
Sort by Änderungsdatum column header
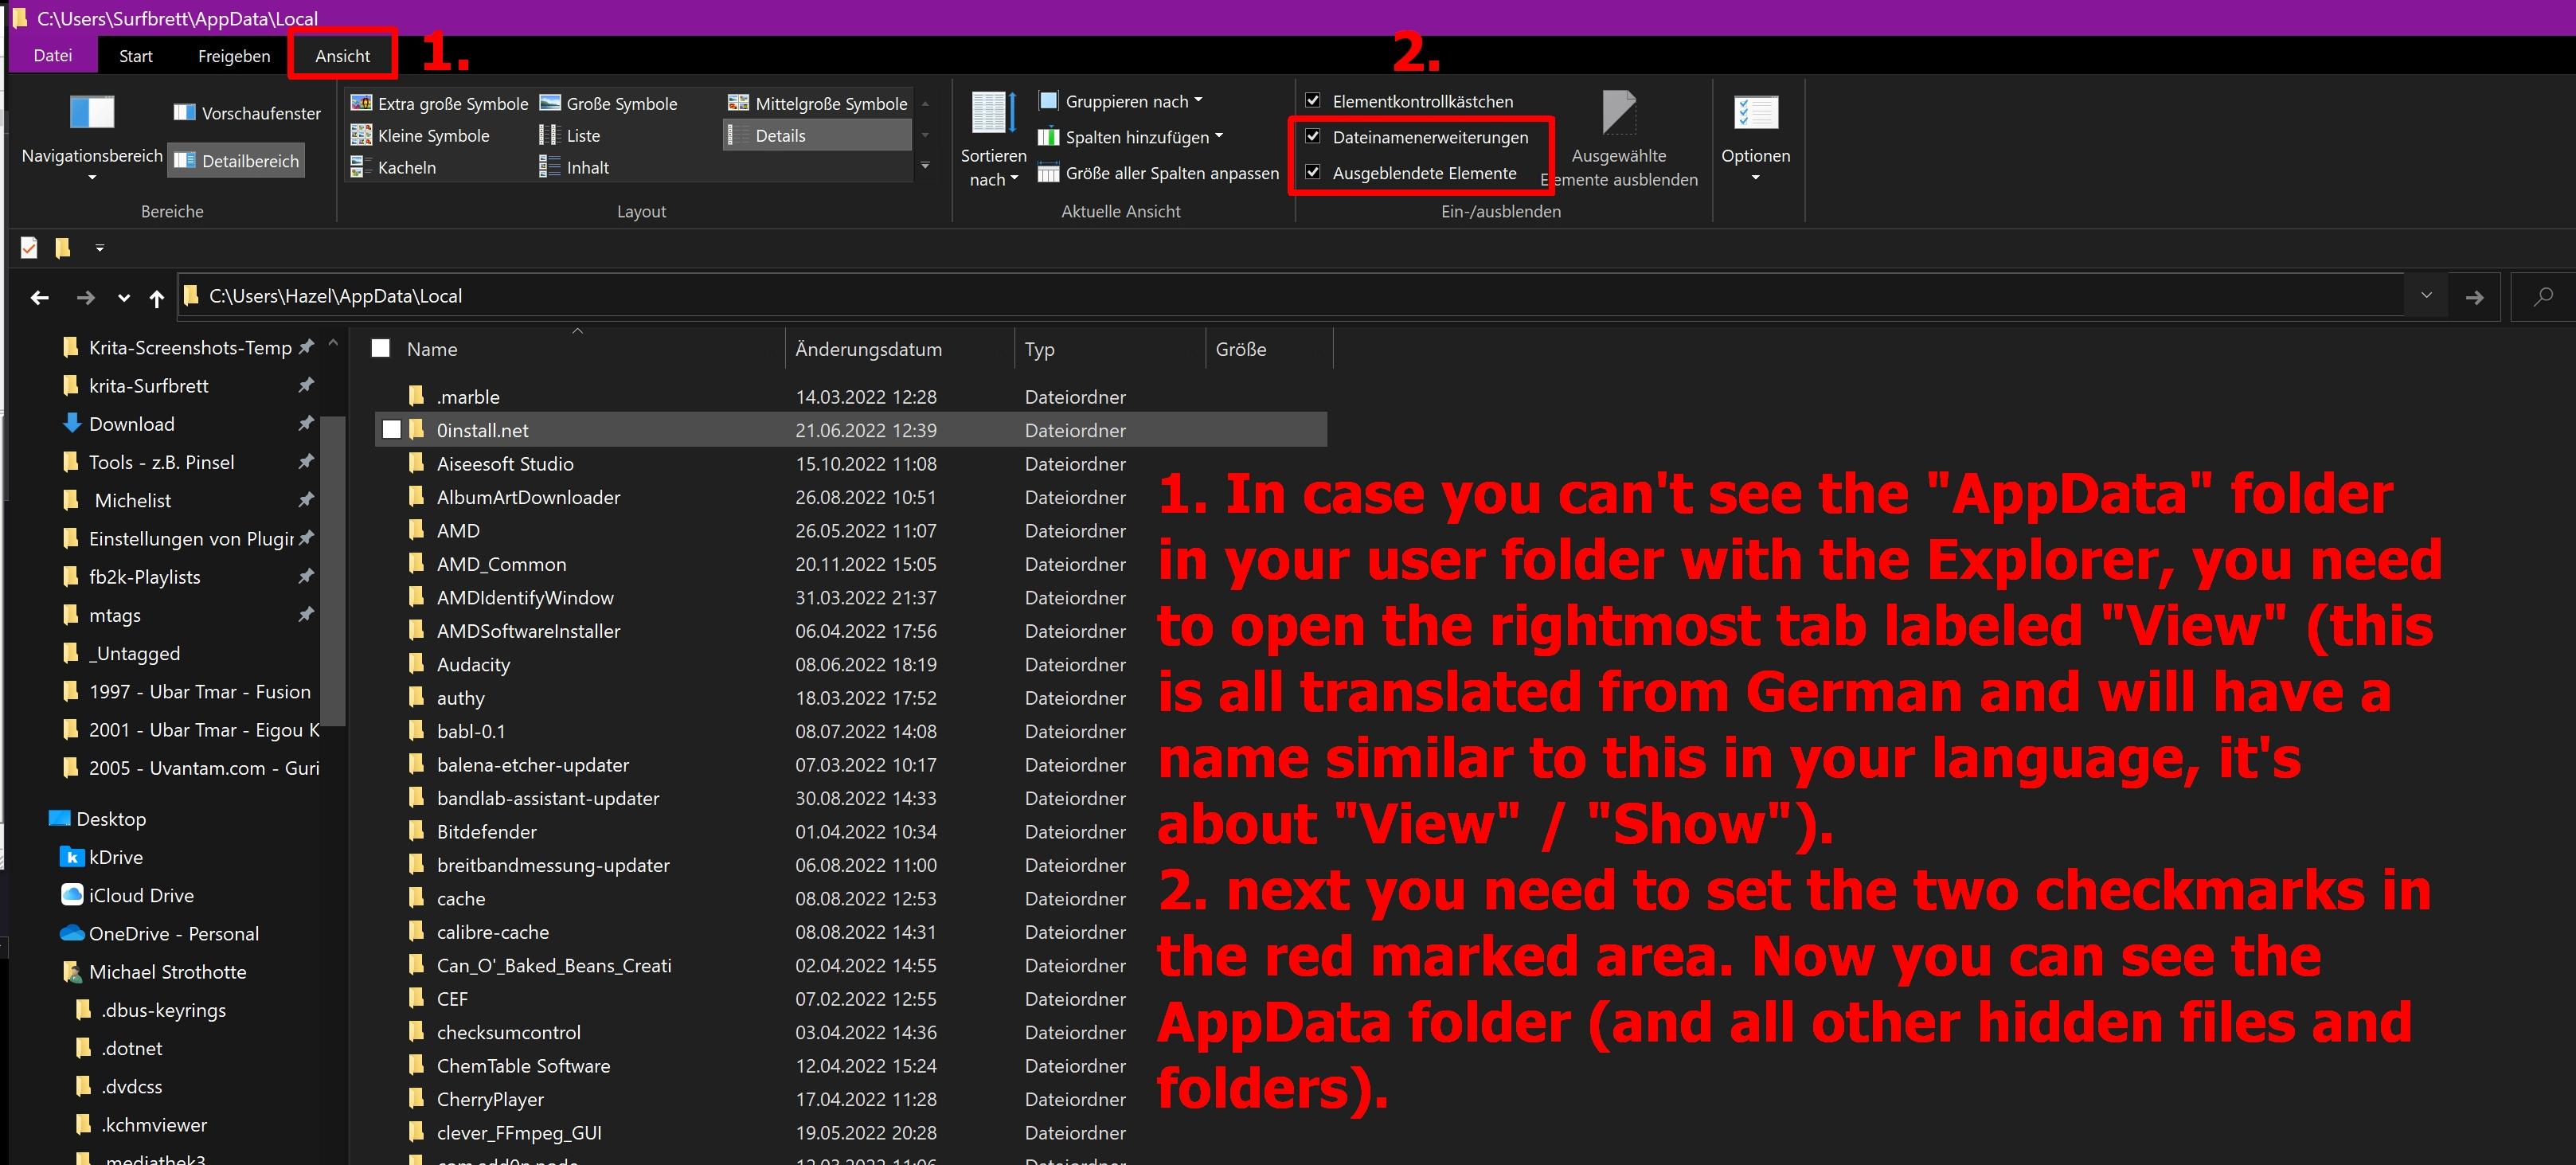[868, 349]
